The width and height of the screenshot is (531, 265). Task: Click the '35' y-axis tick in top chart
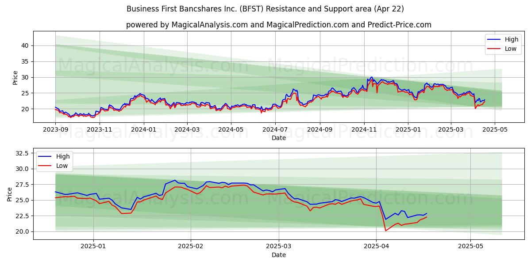click(x=25, y=61)
